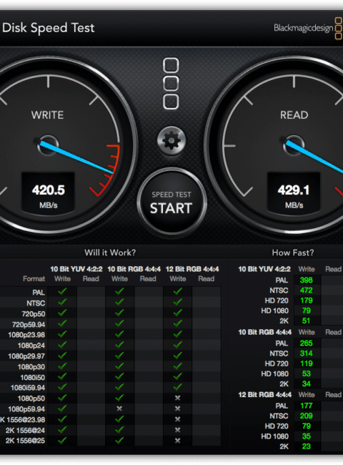Click 12 Bit RGB NTSC write value 209

307,416
